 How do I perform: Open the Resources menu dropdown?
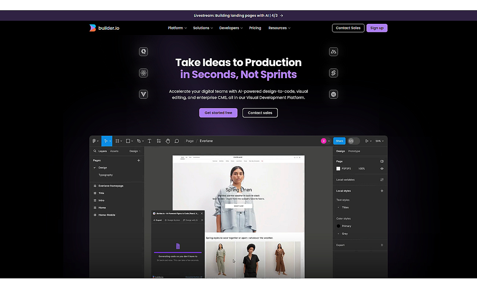[279, 28]
